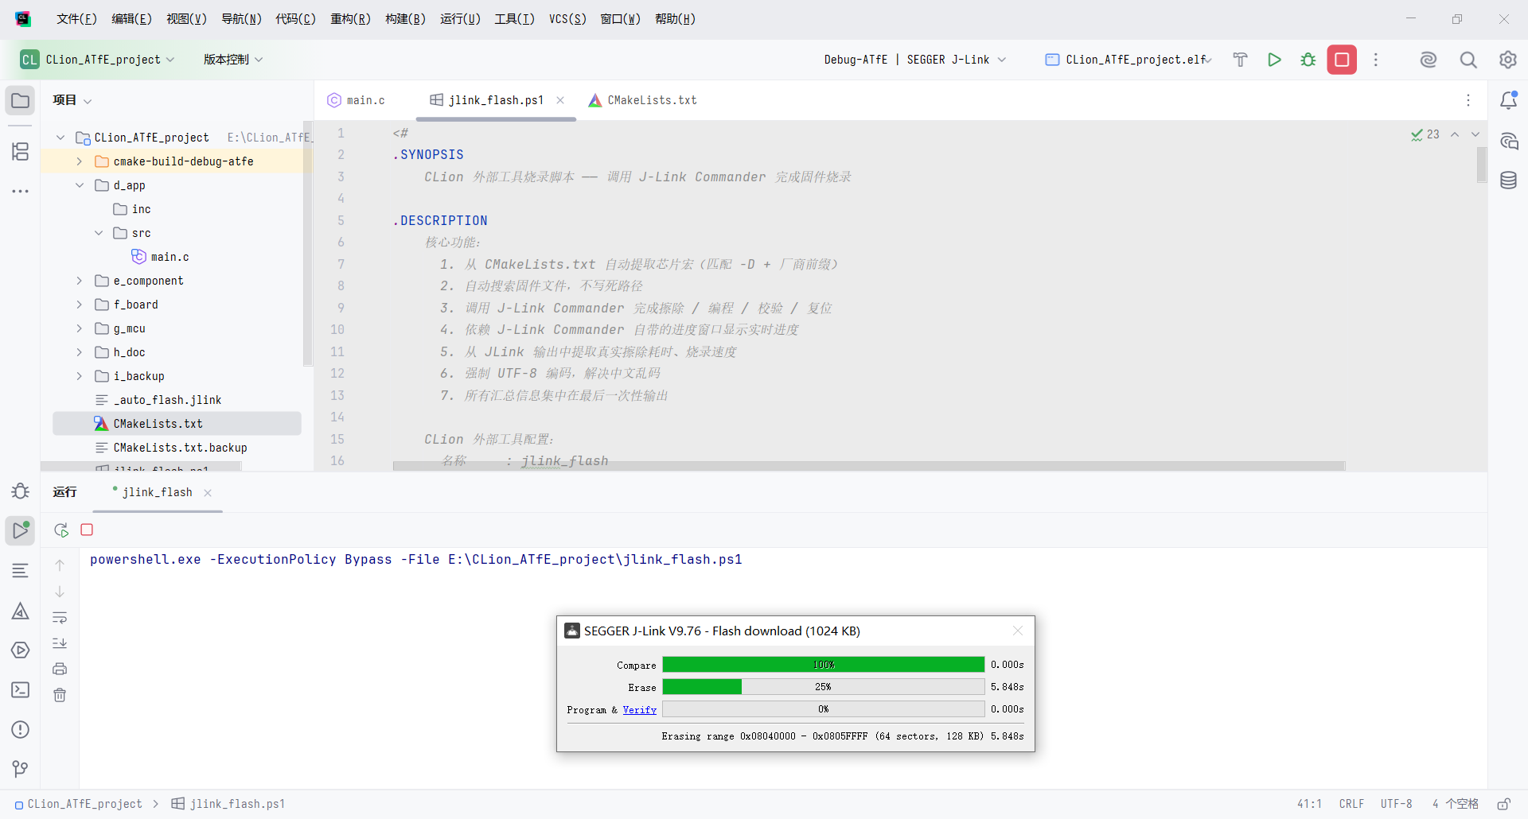Stop the running process red button
This screenshot has height=819, width=1528.
point(1342,60)
